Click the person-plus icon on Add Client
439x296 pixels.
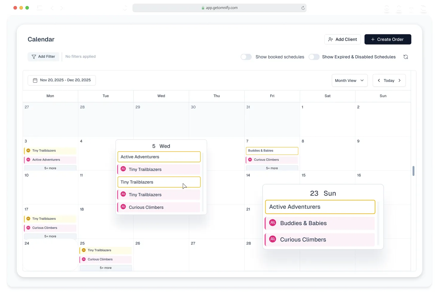tap(330, 39)
